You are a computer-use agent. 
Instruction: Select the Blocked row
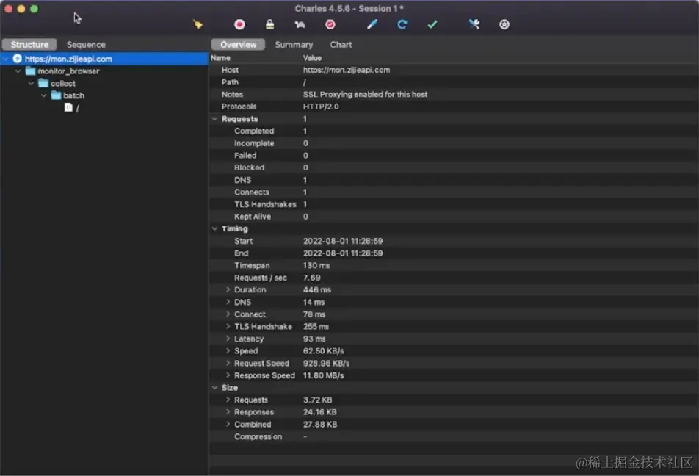coord(454,167)
